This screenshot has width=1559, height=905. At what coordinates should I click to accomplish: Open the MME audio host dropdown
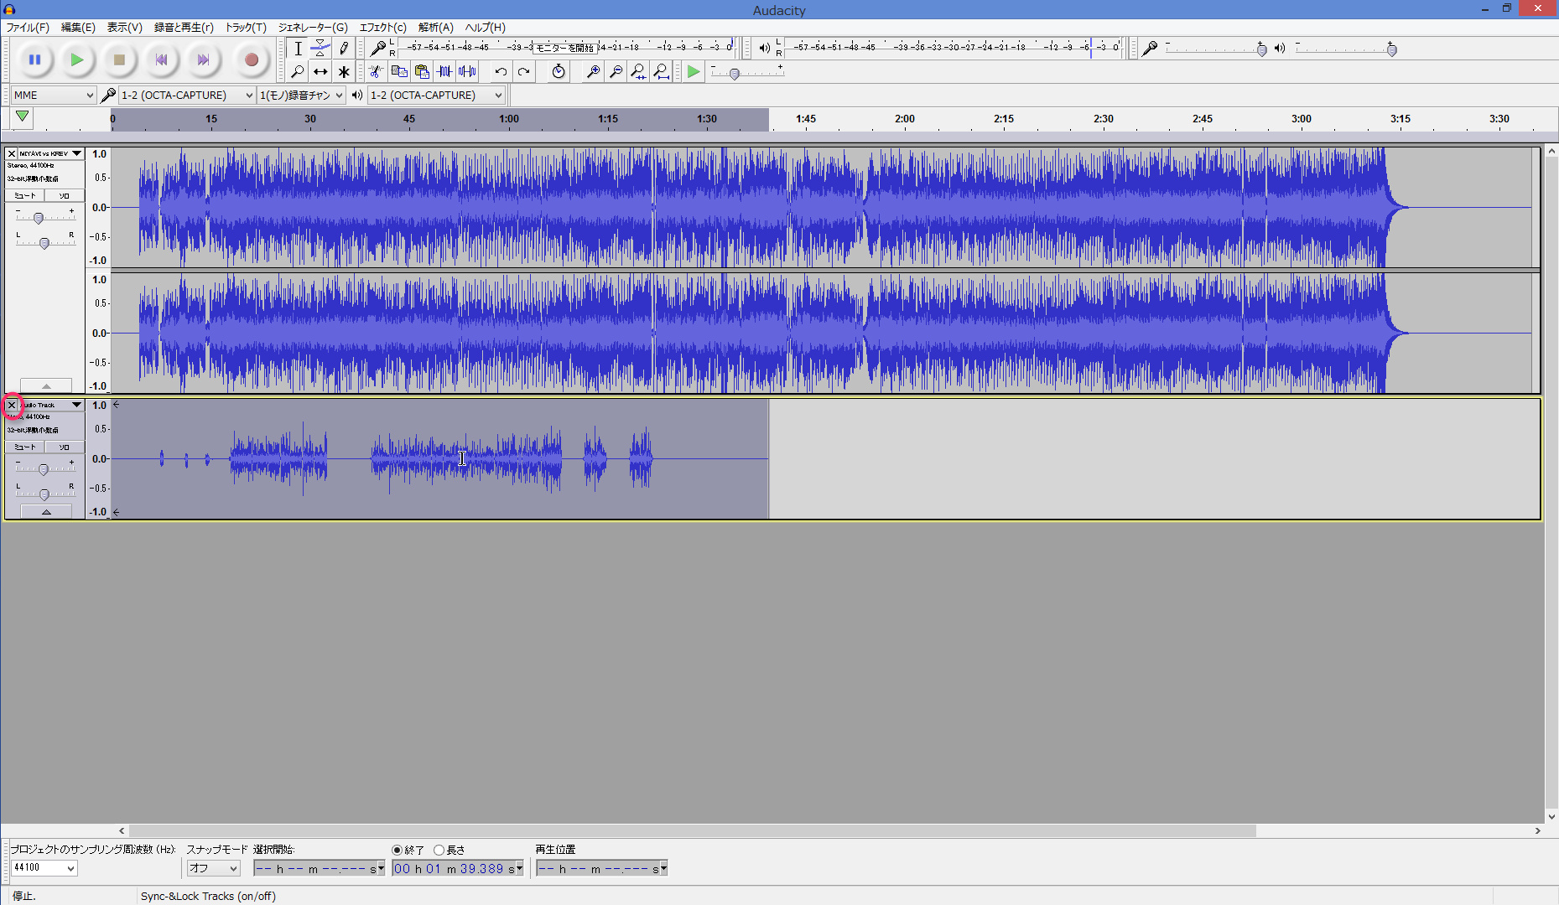[x=54, y=96]
